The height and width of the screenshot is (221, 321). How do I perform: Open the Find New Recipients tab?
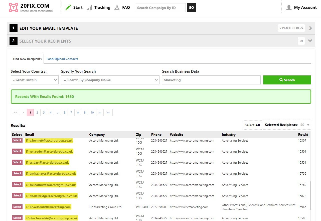pos(27,59)
